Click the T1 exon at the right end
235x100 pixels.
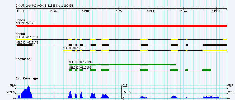tap(225, 39)
